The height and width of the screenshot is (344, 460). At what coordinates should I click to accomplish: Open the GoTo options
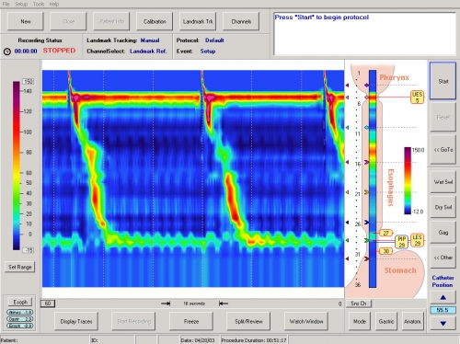tap(443, 150)
